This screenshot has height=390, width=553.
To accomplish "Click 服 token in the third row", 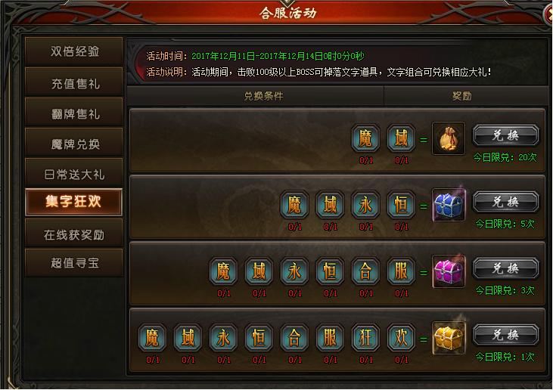I will tap(401, 271).
